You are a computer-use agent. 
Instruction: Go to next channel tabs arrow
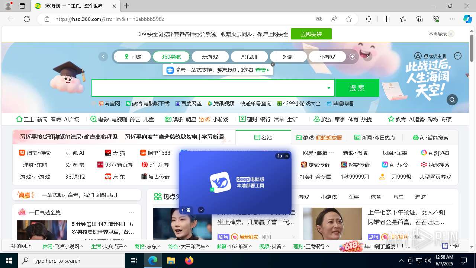coord(367,57)
